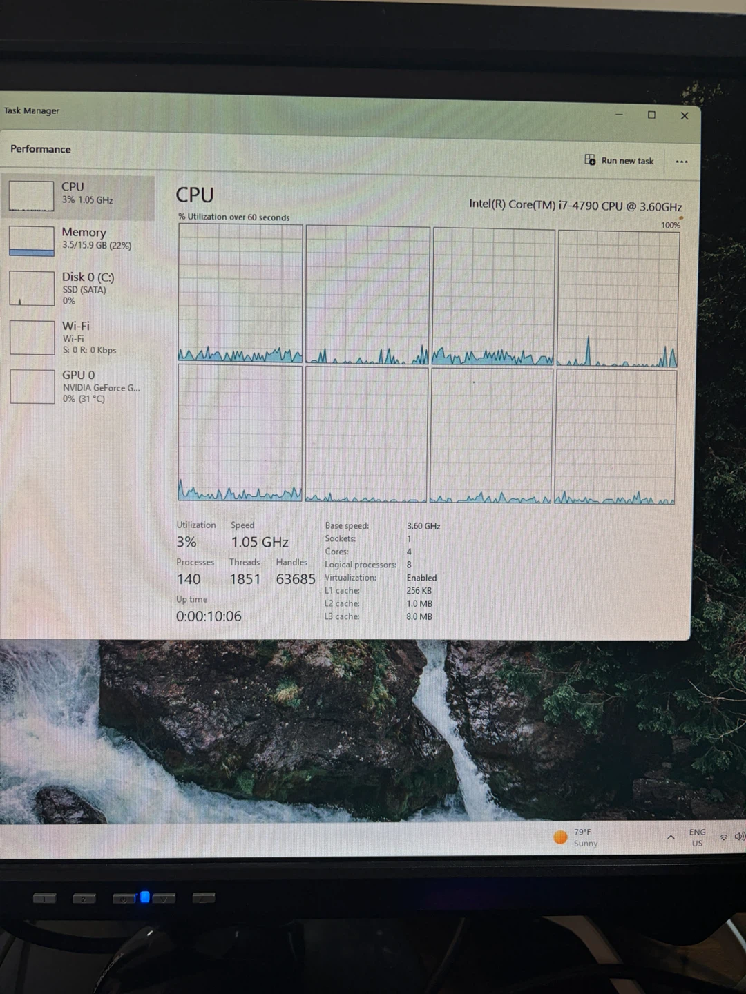Click the Disk 0 thumbnail graph

point(31,288)
